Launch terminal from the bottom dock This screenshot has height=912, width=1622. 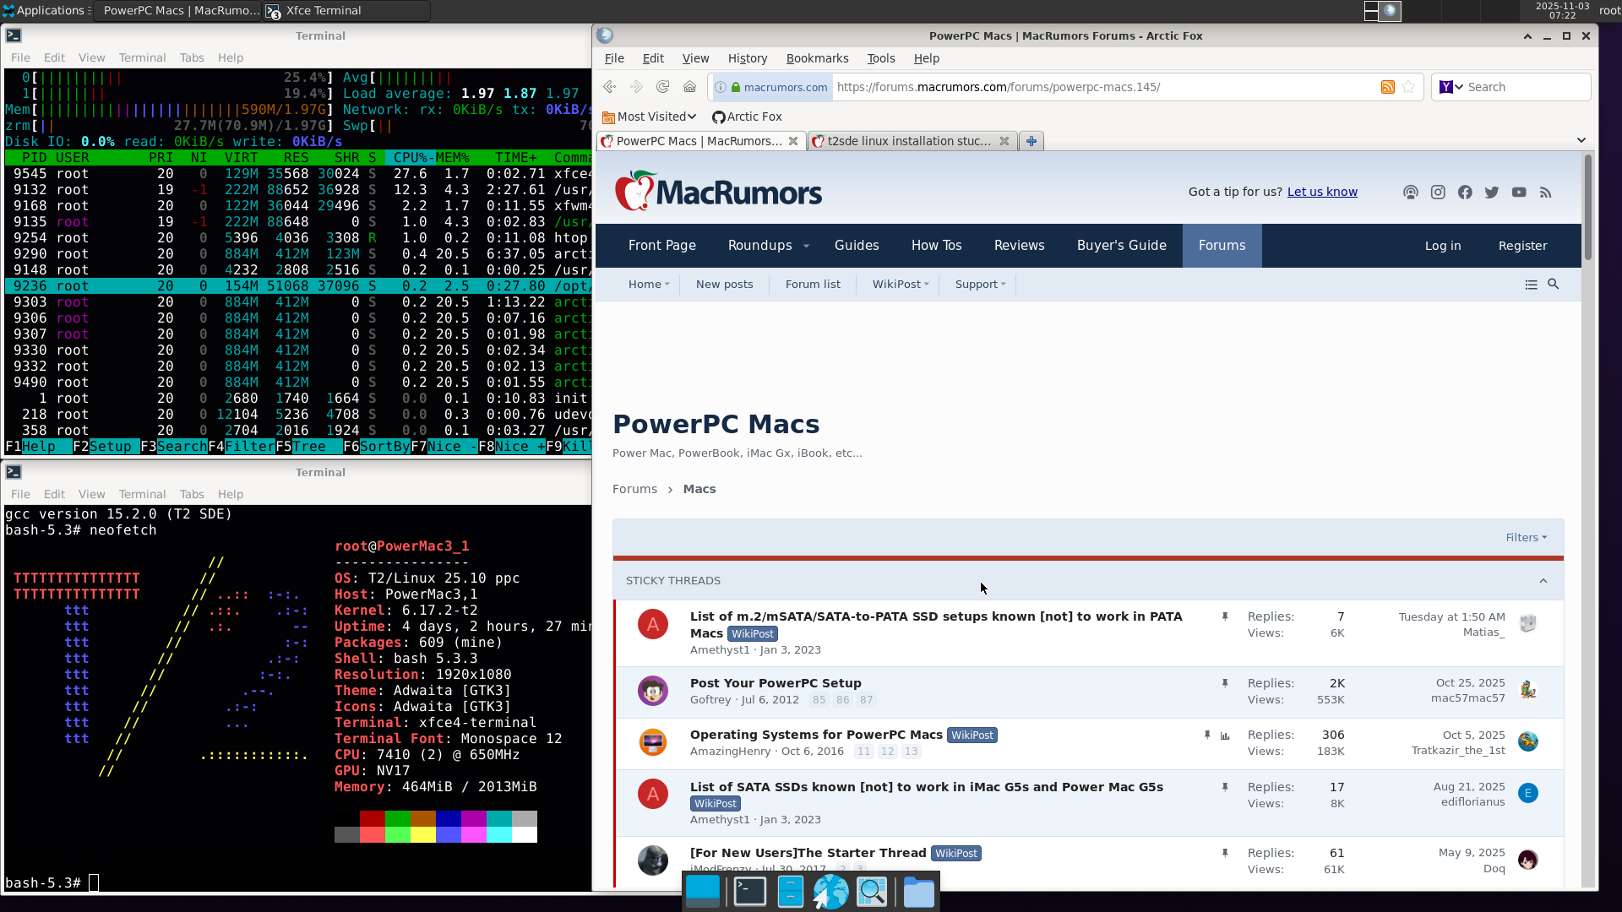pos(749,892)
